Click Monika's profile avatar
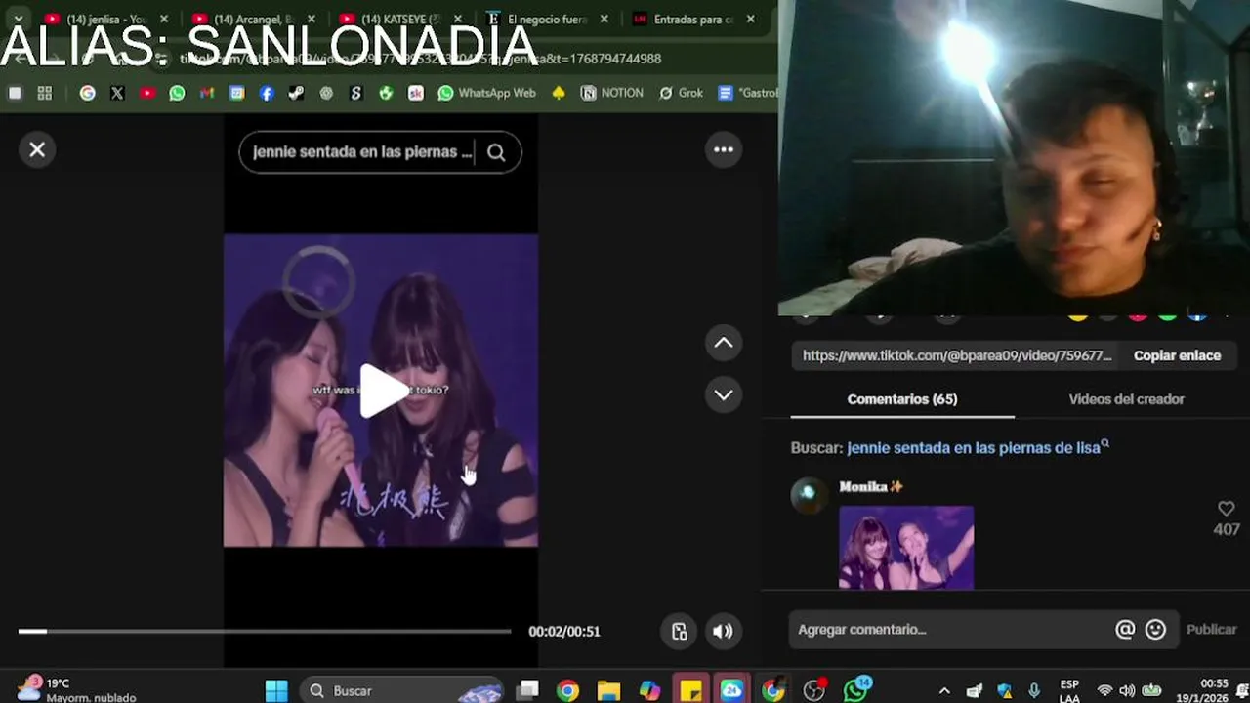This screenshot has width=1250, height=703. (809, 495)
